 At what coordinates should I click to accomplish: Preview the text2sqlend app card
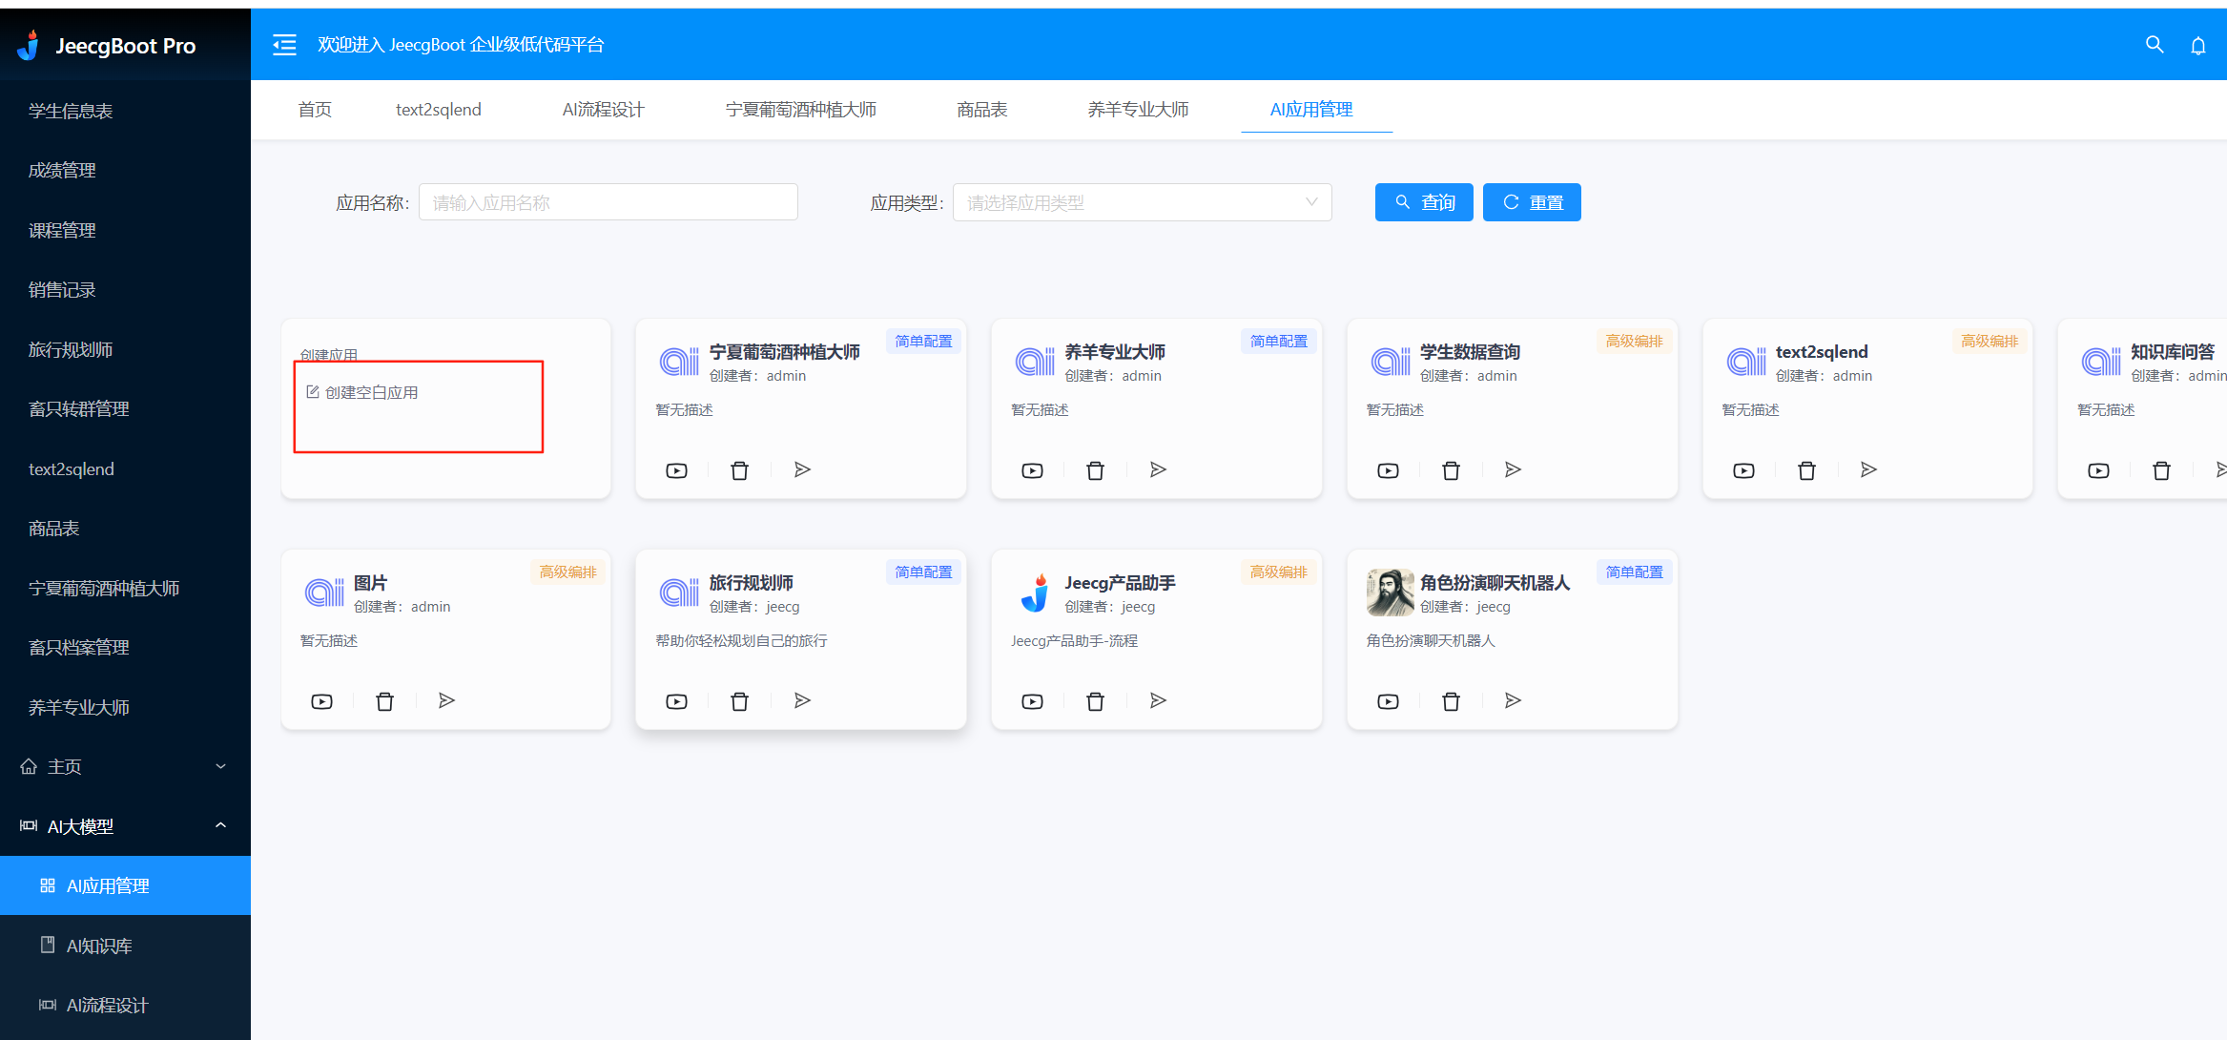tap(1743, 470)
